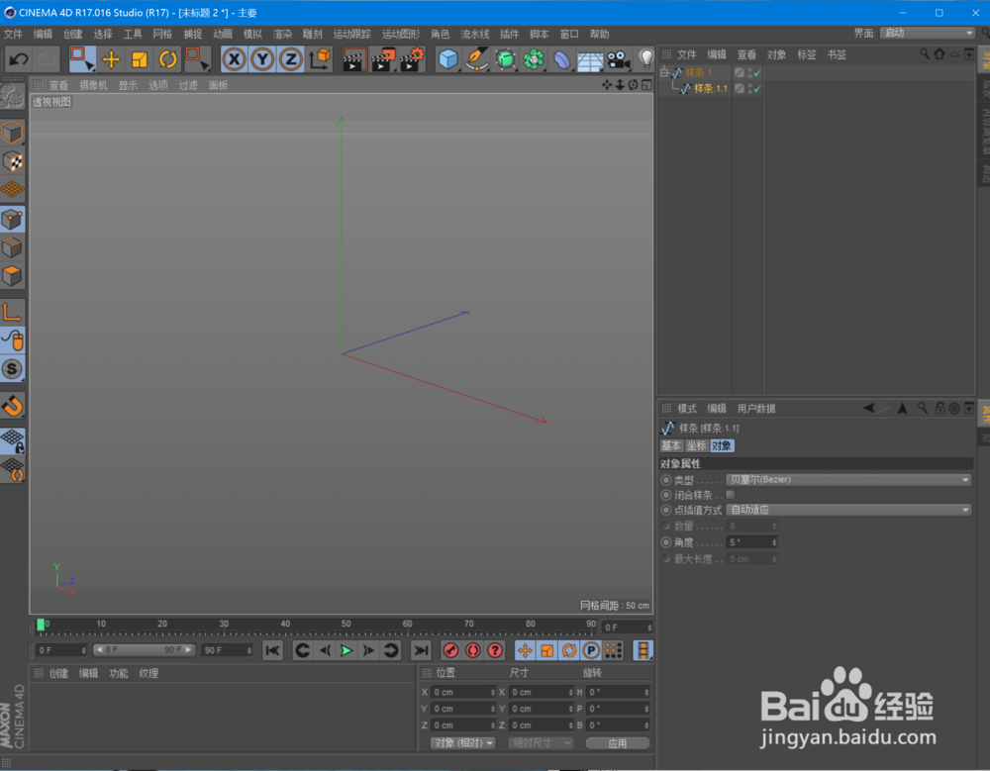Viewport: 990px width, 771px height.
Task: Open the 文件 menu in the menu bar
Action: pyautogui.click(x=13, y=34)
